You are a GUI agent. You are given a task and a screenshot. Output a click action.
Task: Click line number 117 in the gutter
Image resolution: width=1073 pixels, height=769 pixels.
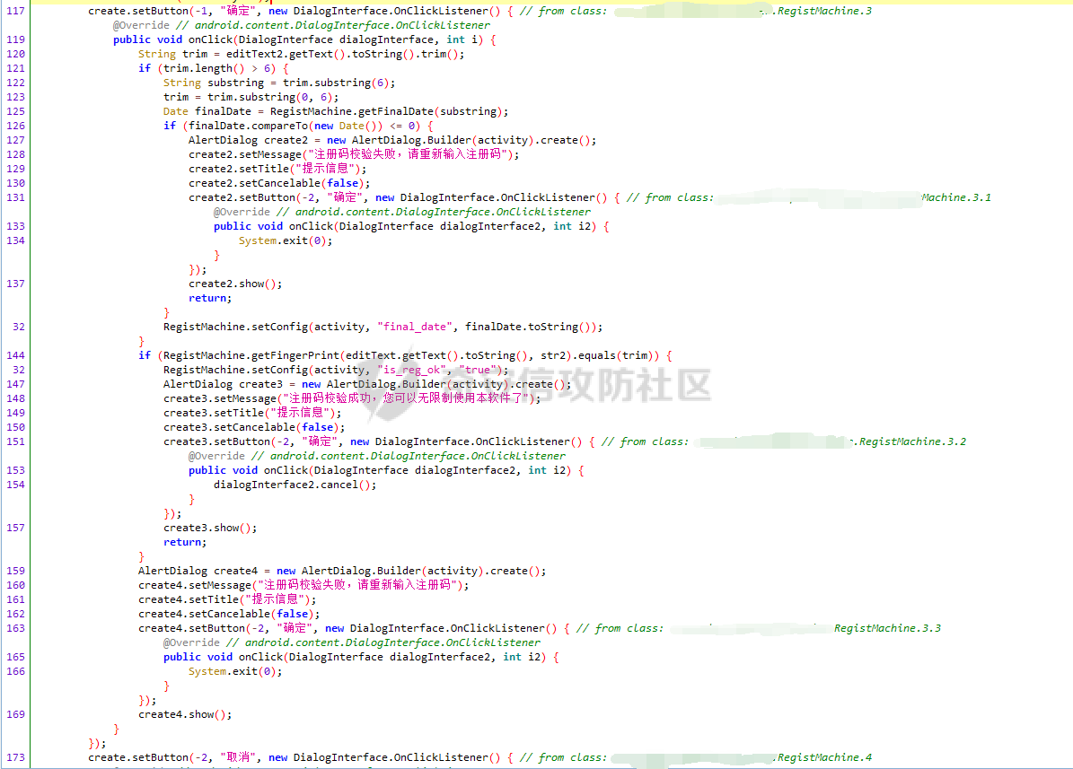point(15,11)
